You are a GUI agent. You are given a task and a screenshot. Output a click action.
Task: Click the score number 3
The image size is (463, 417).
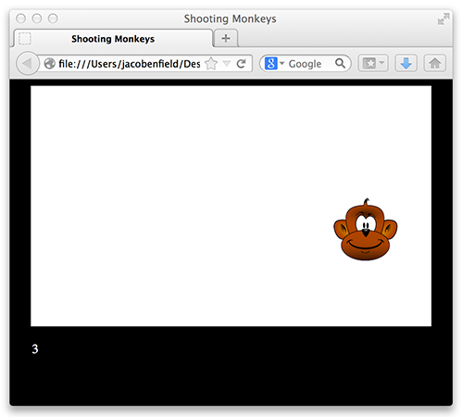[35, 349]
